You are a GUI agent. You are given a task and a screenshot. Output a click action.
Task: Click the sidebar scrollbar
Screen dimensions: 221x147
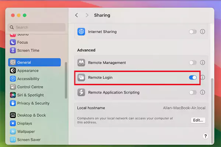pos(66,80)
